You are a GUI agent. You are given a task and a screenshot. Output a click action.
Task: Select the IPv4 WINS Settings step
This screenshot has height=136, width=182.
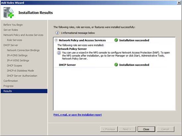coord(18,61)
